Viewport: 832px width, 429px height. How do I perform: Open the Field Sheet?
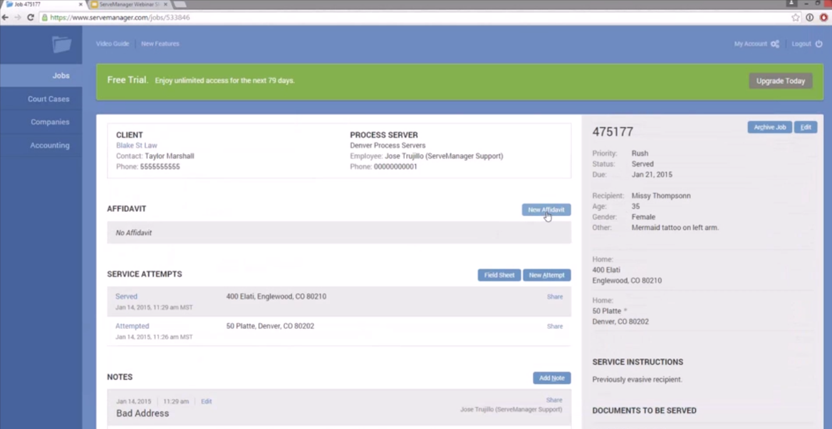tap(499, 275)
